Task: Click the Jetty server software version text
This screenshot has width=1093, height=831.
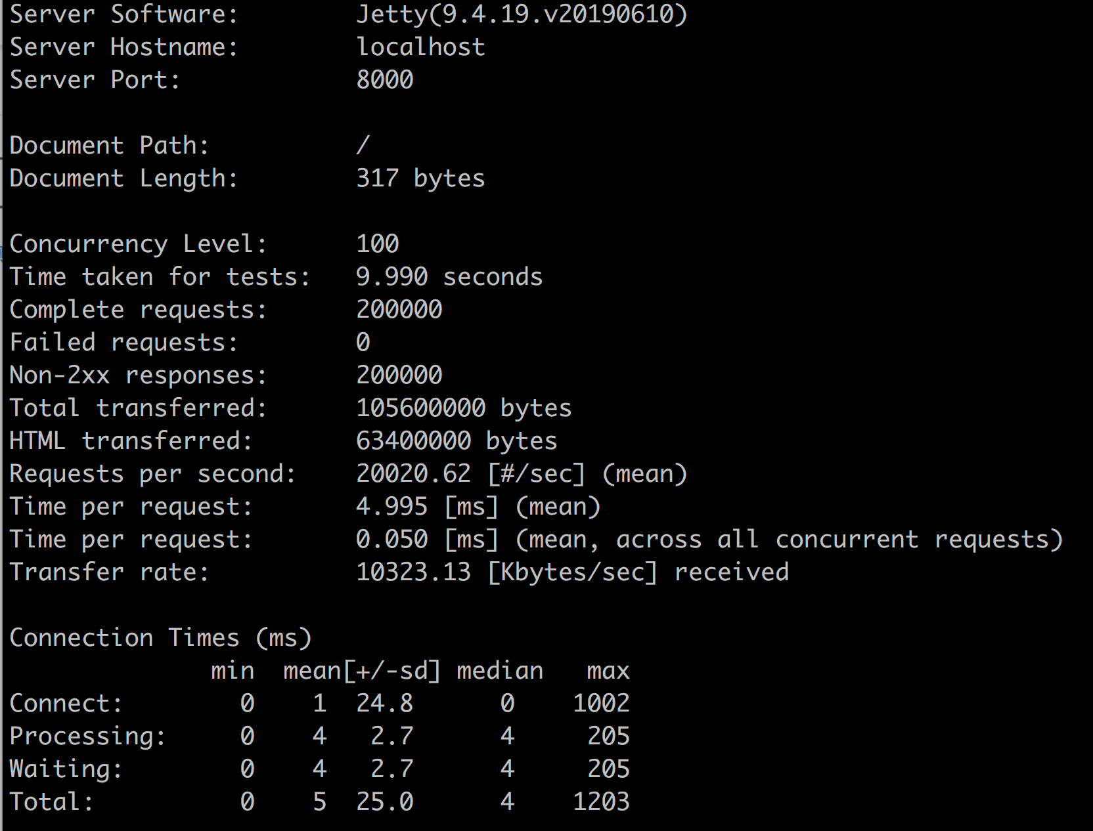Action: click(522, 14)
